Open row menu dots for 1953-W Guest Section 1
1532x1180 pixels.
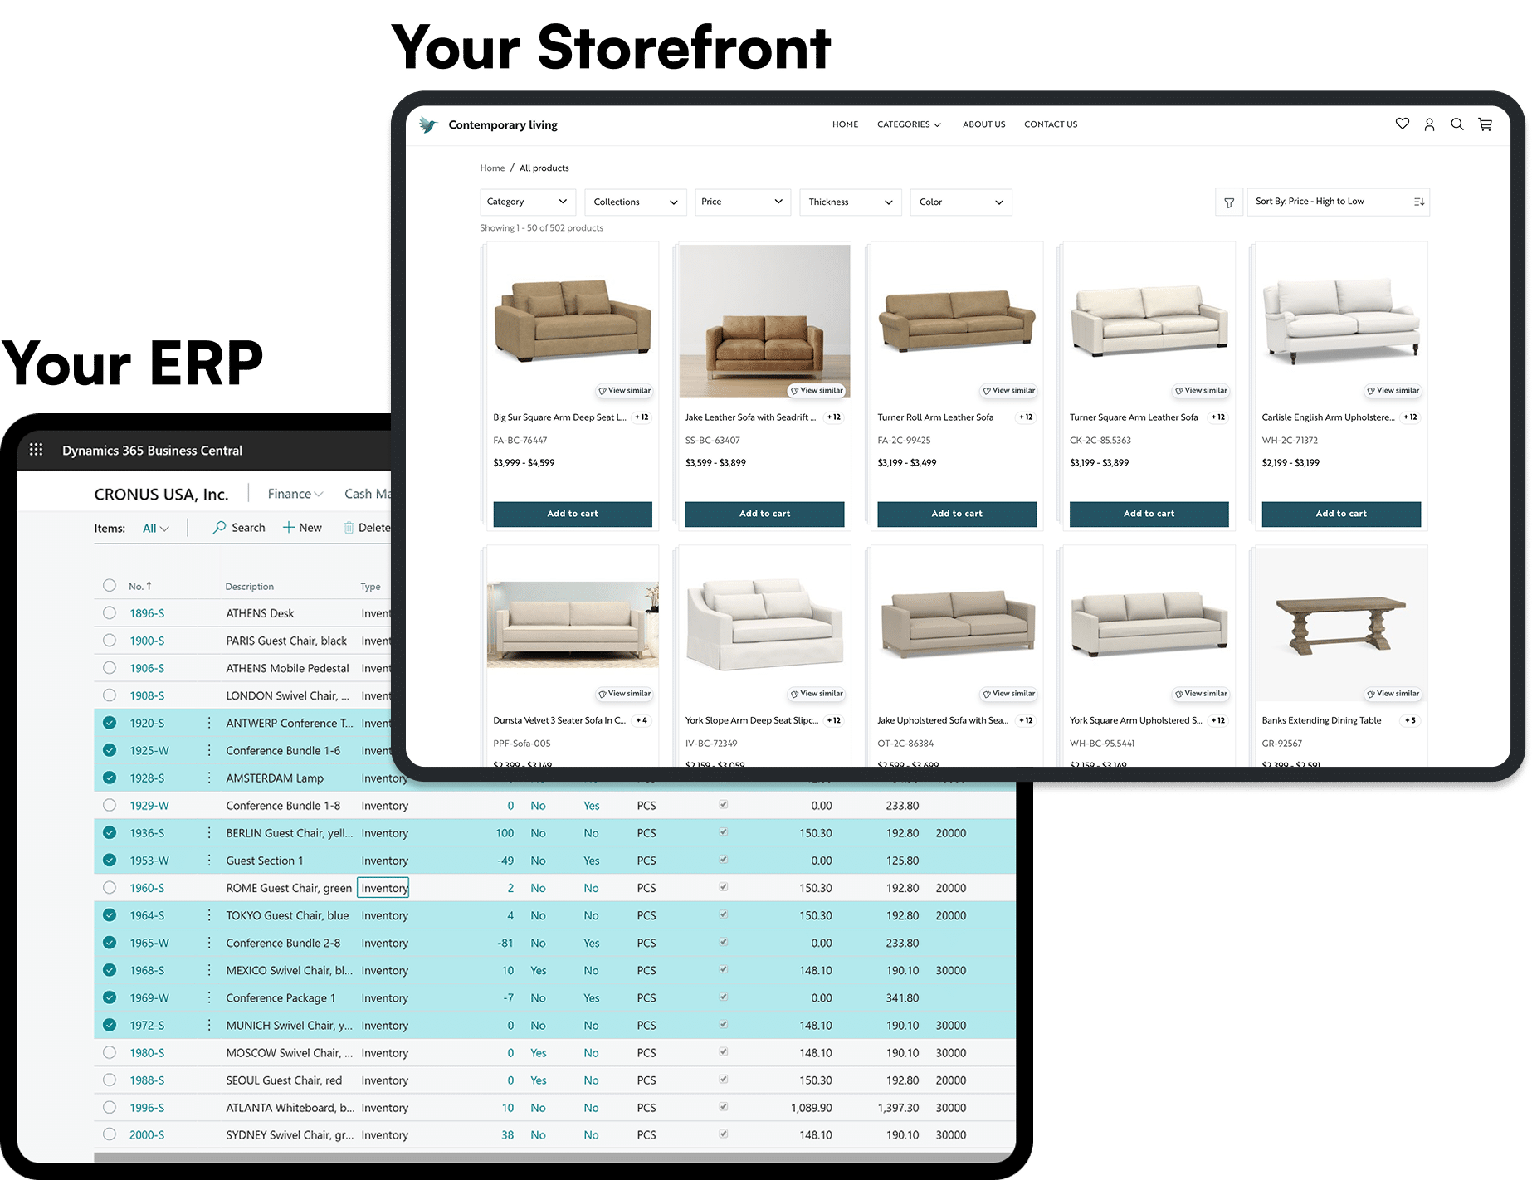(209, 861)
